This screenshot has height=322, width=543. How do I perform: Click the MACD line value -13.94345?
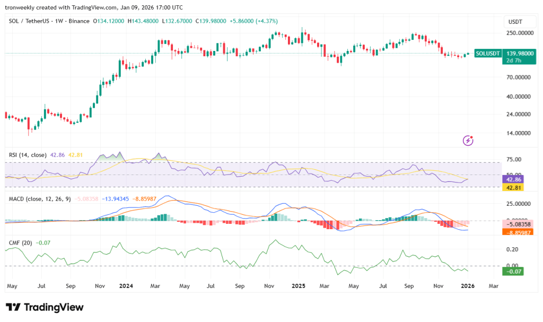tap(115, 199)
